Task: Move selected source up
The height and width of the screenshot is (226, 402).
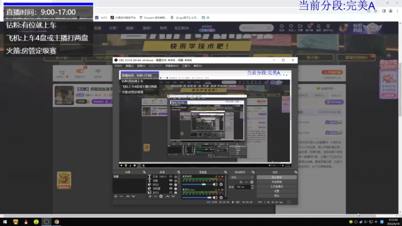Action: click(167, 196)
